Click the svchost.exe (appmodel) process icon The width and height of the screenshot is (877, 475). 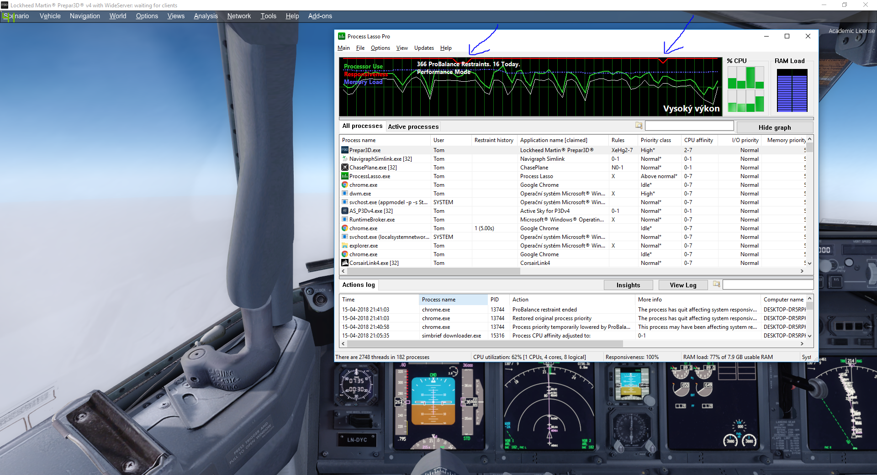[x=345, y=202]
